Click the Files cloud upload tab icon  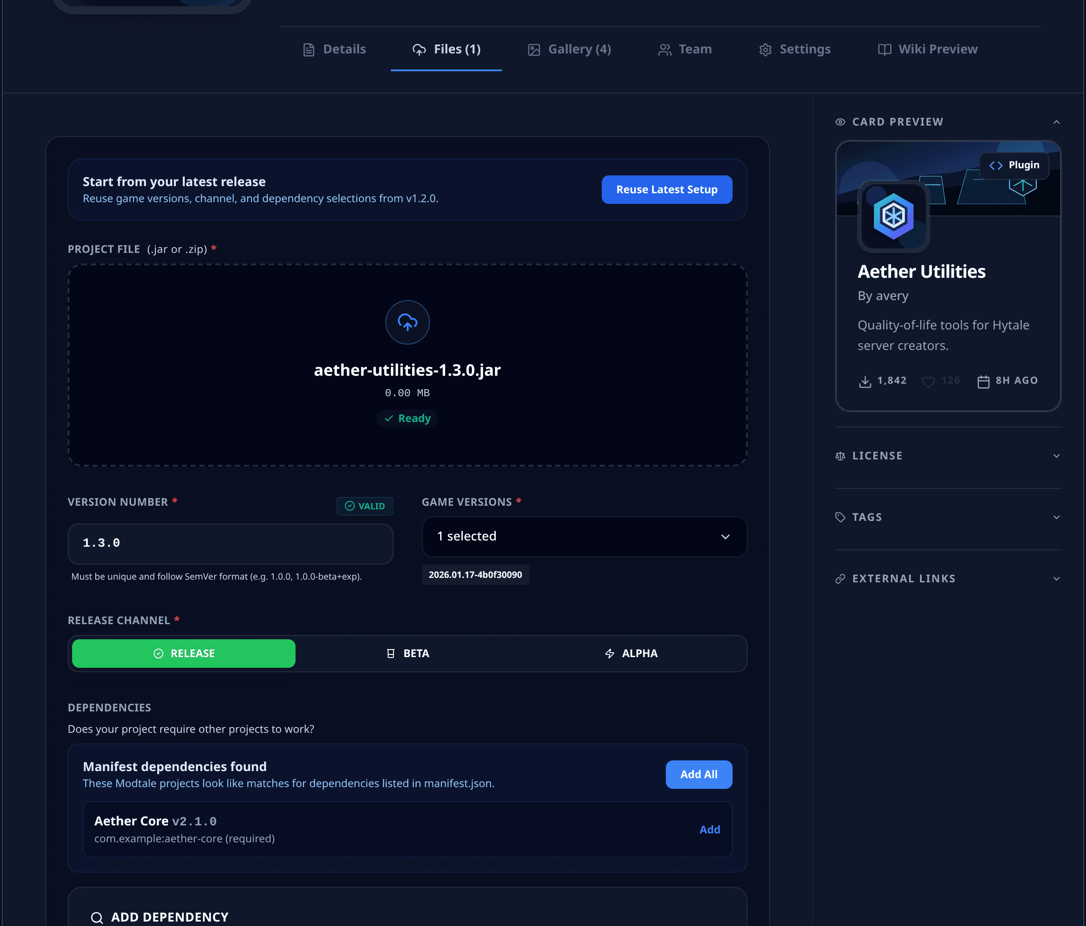coord(419,50)
